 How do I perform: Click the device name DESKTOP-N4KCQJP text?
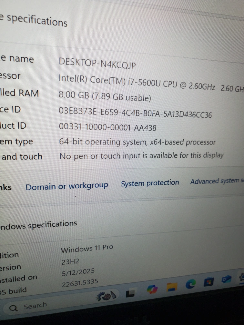pos(97,63)
